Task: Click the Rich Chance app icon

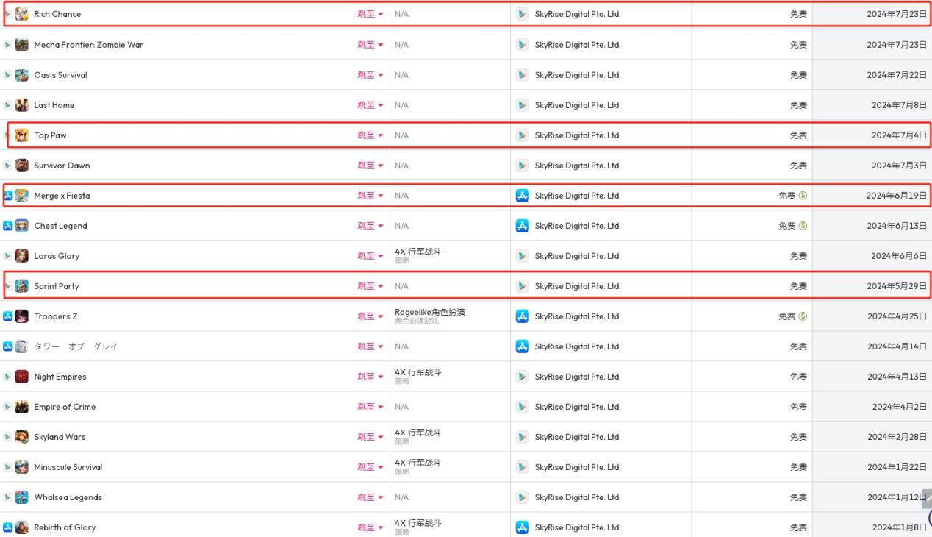Action: pyautogui.click(x=22, y=15)
